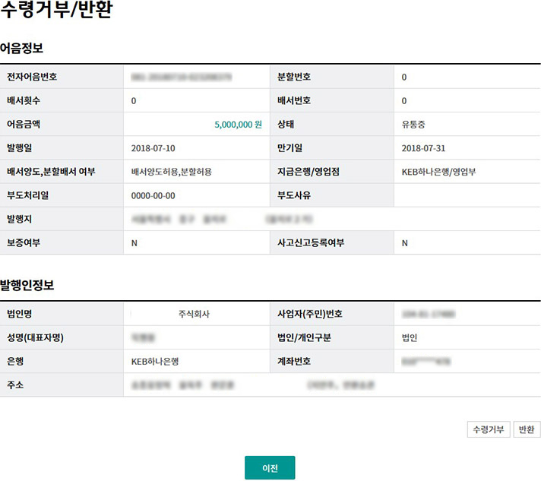Viewport: 541px width, 481px height.
Task: Select the 5,000,000 원 amount value
Action: 237,124
